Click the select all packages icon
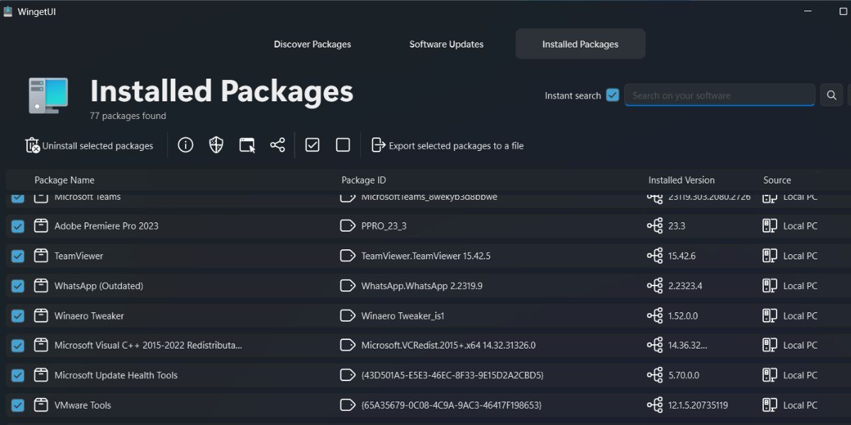Screen dimensions: 851x425 312,145
